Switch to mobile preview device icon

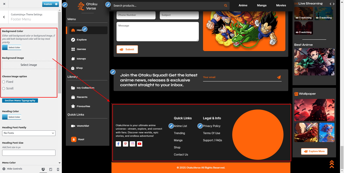click(x=58, y=169)
